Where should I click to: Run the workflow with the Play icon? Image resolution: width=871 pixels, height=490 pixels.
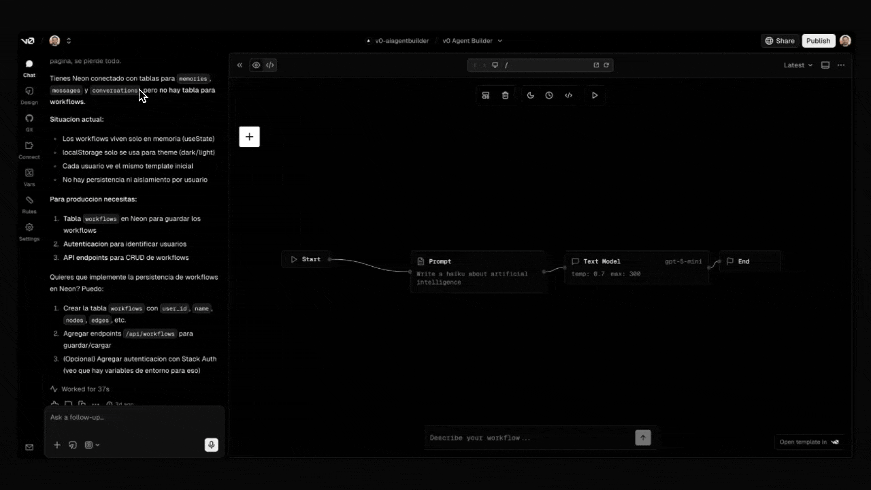(x=595, y=95)
